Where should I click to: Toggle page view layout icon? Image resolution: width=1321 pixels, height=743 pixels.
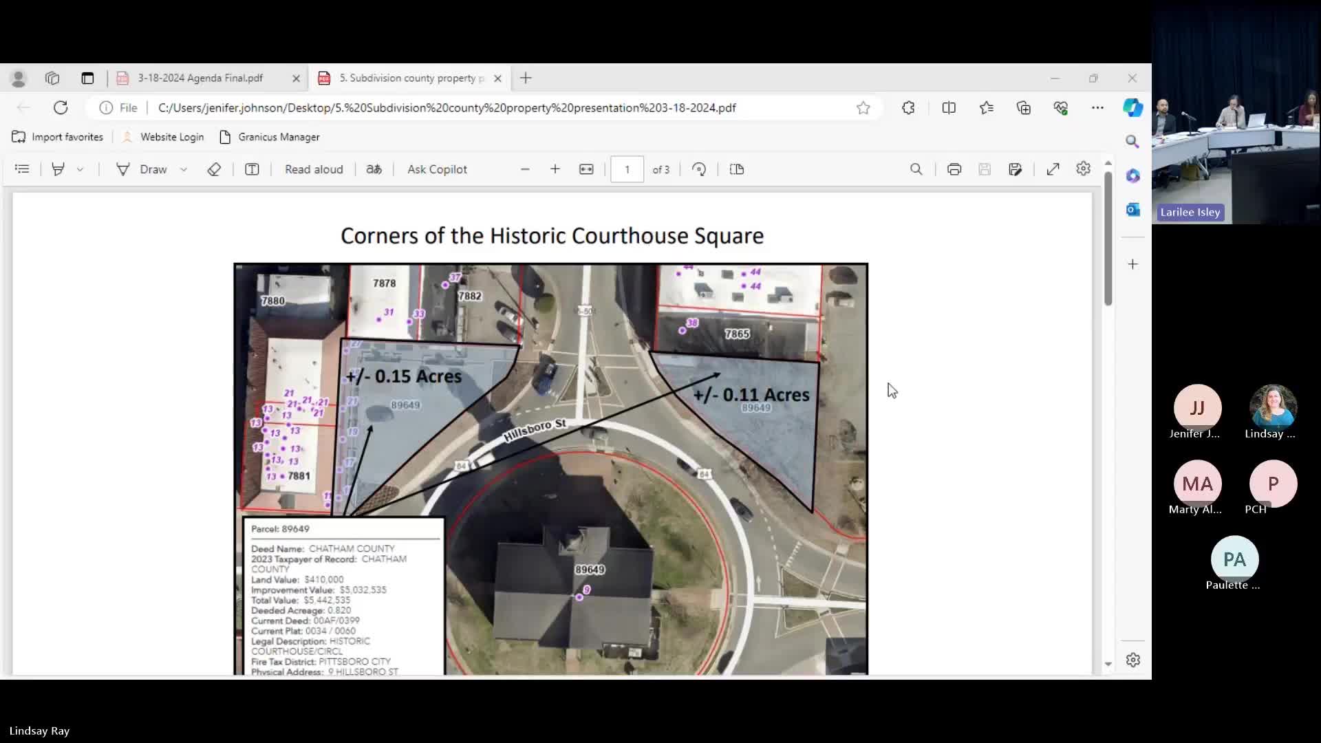point(737,169)
